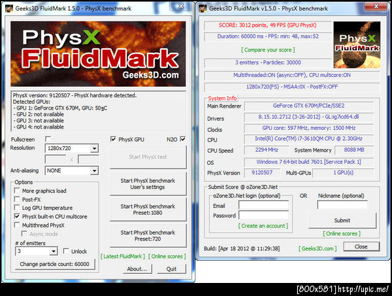392x296 pixels.
Task: Click the 9120507 PhysX Version value
Action: [262, 173]
